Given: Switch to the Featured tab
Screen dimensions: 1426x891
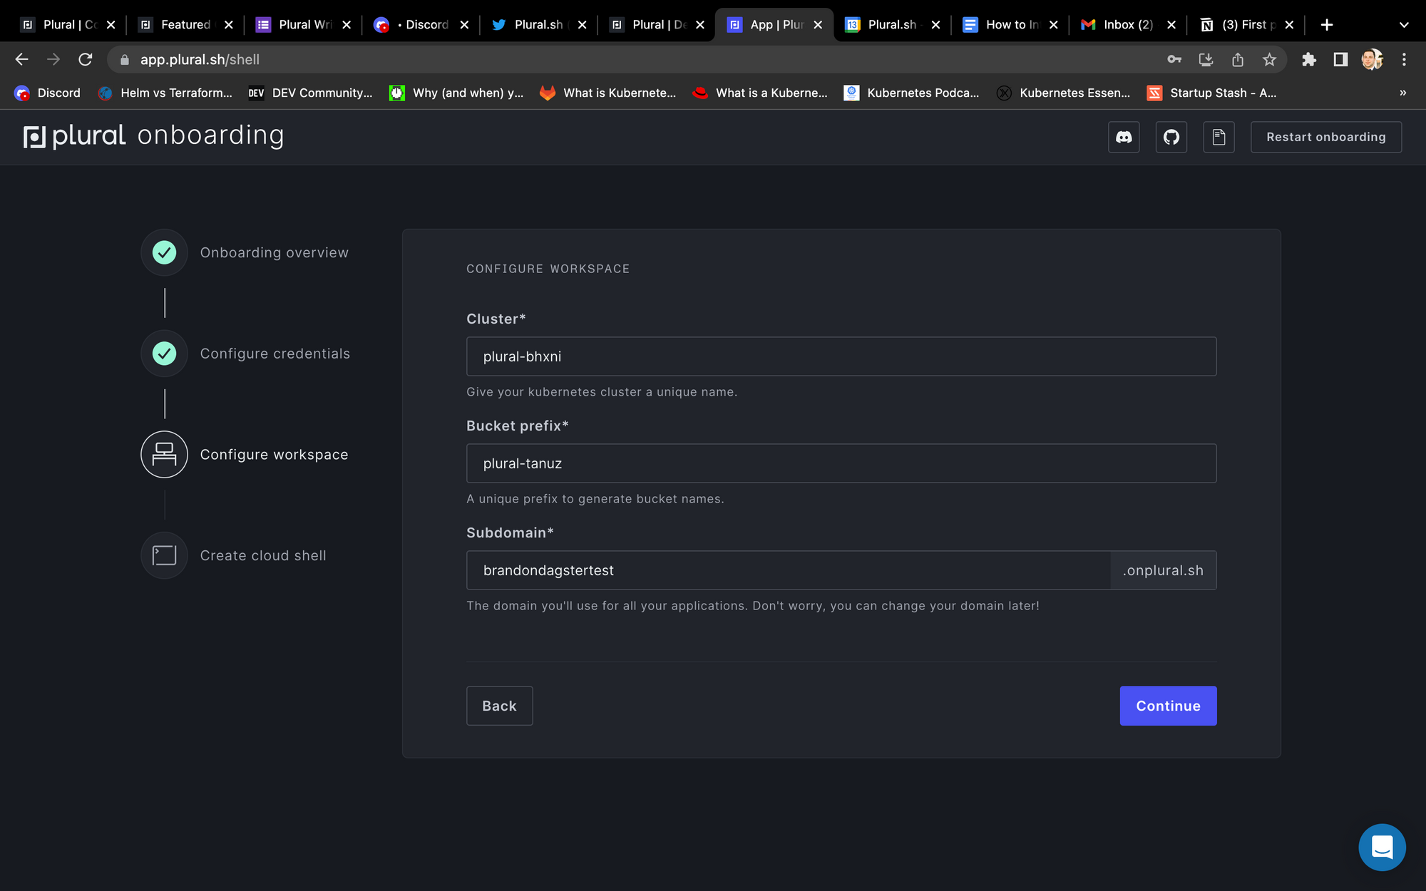Looking at the screenshot, I should [x=185, y=25].
